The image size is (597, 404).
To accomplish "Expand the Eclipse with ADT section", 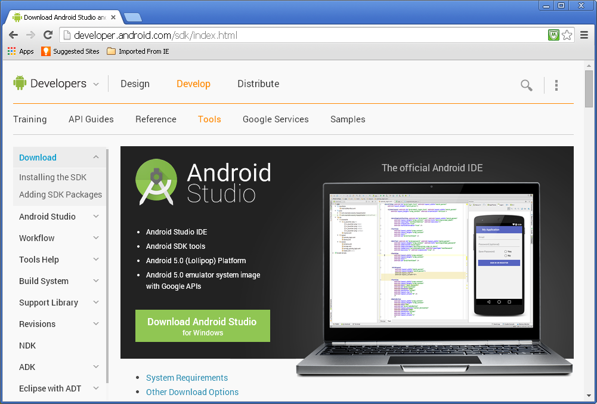I will tap(96, 388).
